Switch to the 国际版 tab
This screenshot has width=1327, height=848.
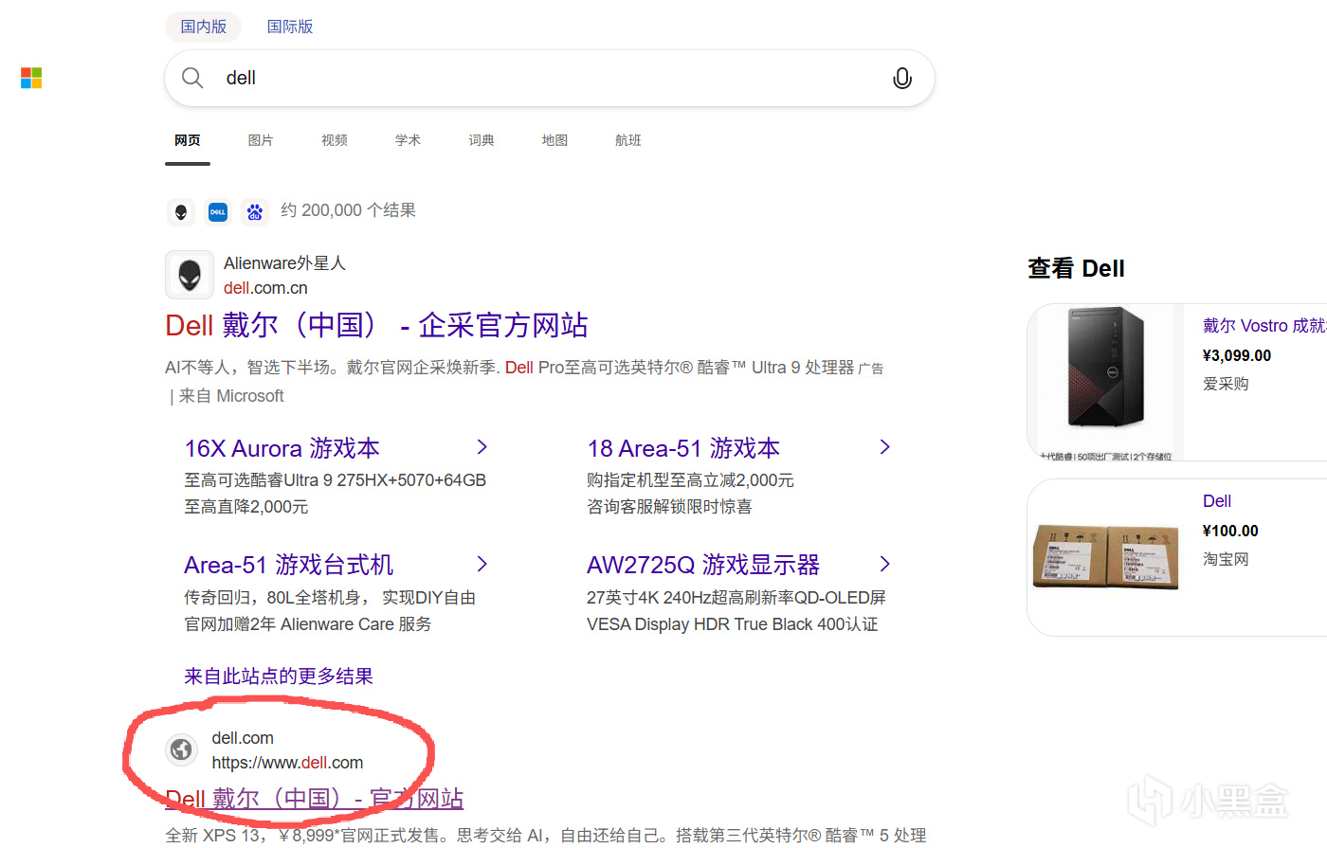290,27
